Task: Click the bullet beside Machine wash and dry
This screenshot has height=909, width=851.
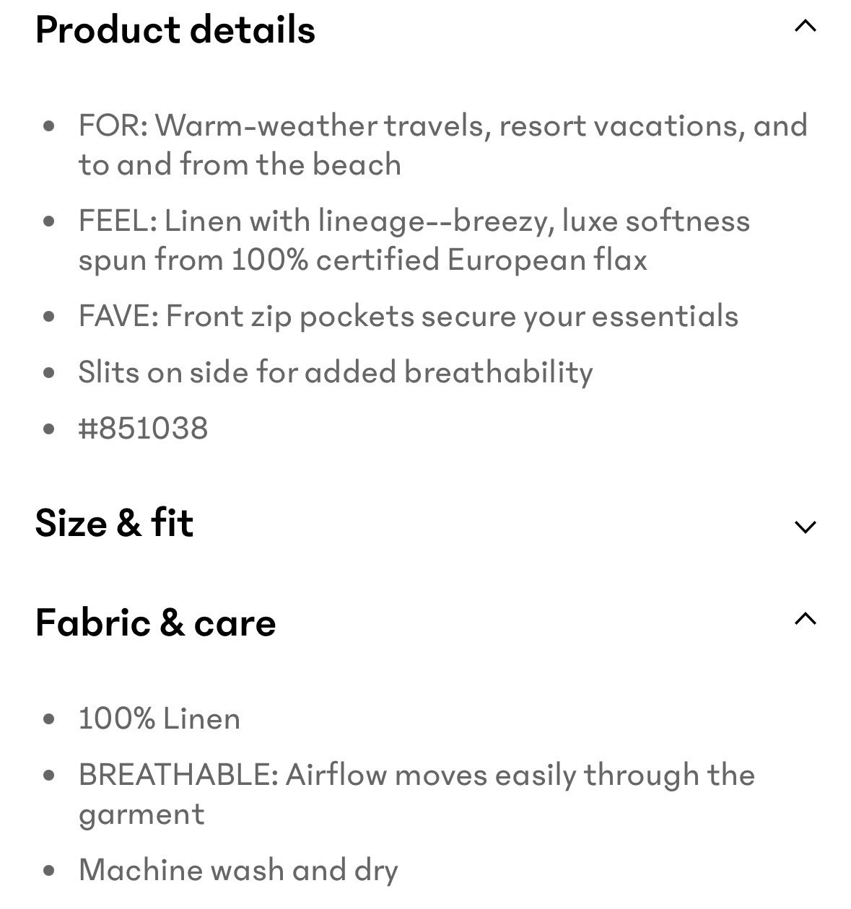Action: (x=49, y=870)
